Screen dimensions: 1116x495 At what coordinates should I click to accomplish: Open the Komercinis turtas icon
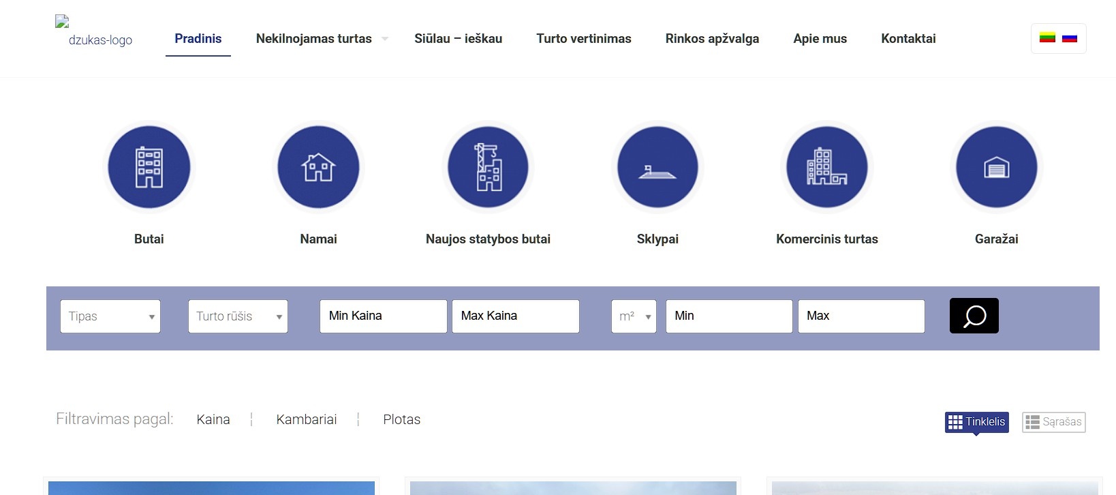coord(826,167)
